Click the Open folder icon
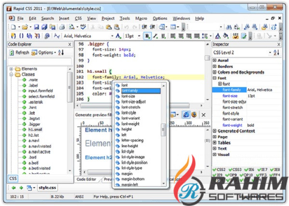Viewport: 289px width, 206px height. pos(25,27)
